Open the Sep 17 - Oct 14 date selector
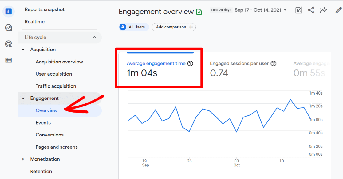The image size is (343, 179). click(x=261, y=10)
